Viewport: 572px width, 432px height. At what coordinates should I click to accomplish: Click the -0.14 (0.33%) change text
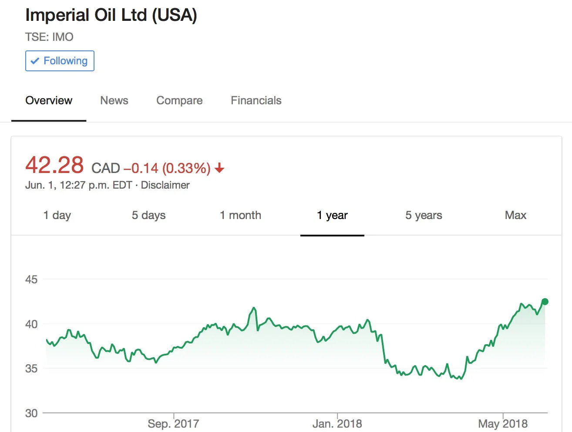[x=167, y=168]
